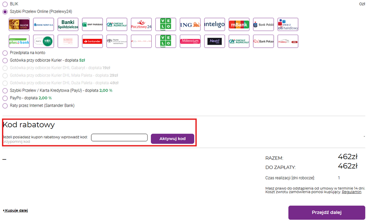Pick the ING bank logo

190,24
